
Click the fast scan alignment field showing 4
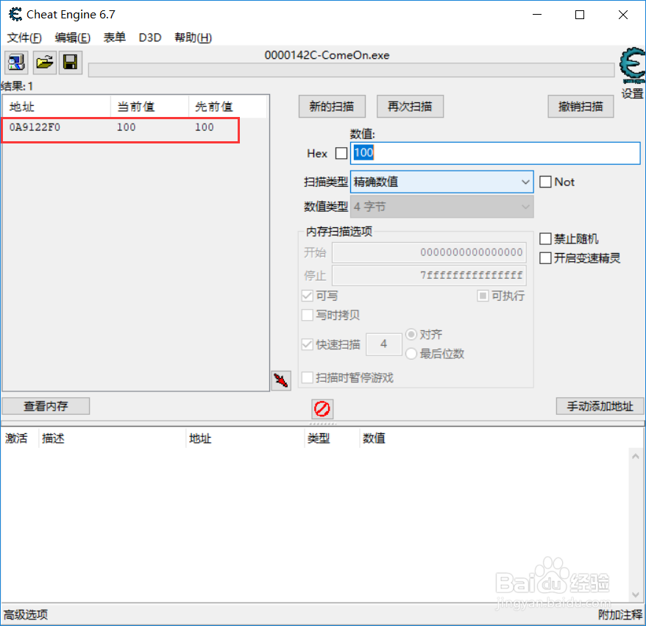click(x=383, y=344)
